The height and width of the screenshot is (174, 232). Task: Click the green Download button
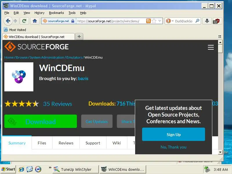point(41,121)
